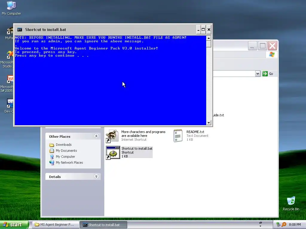Click the orange magnifier tray icon
Screen dimensions: 306x229
(284, 225)
